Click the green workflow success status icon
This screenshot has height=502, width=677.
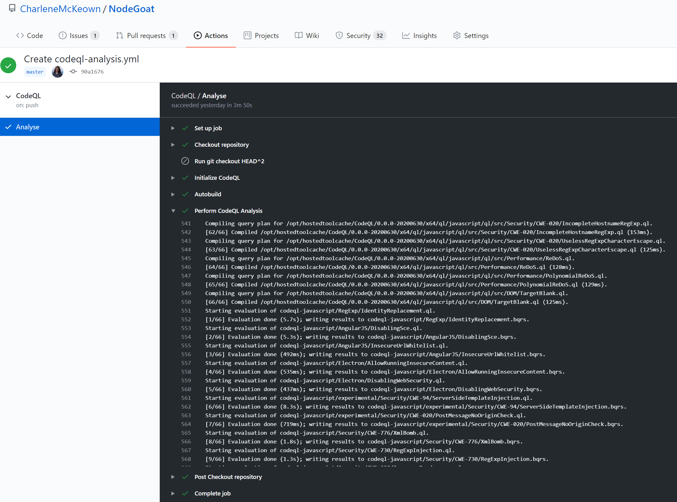click(8, 65)
